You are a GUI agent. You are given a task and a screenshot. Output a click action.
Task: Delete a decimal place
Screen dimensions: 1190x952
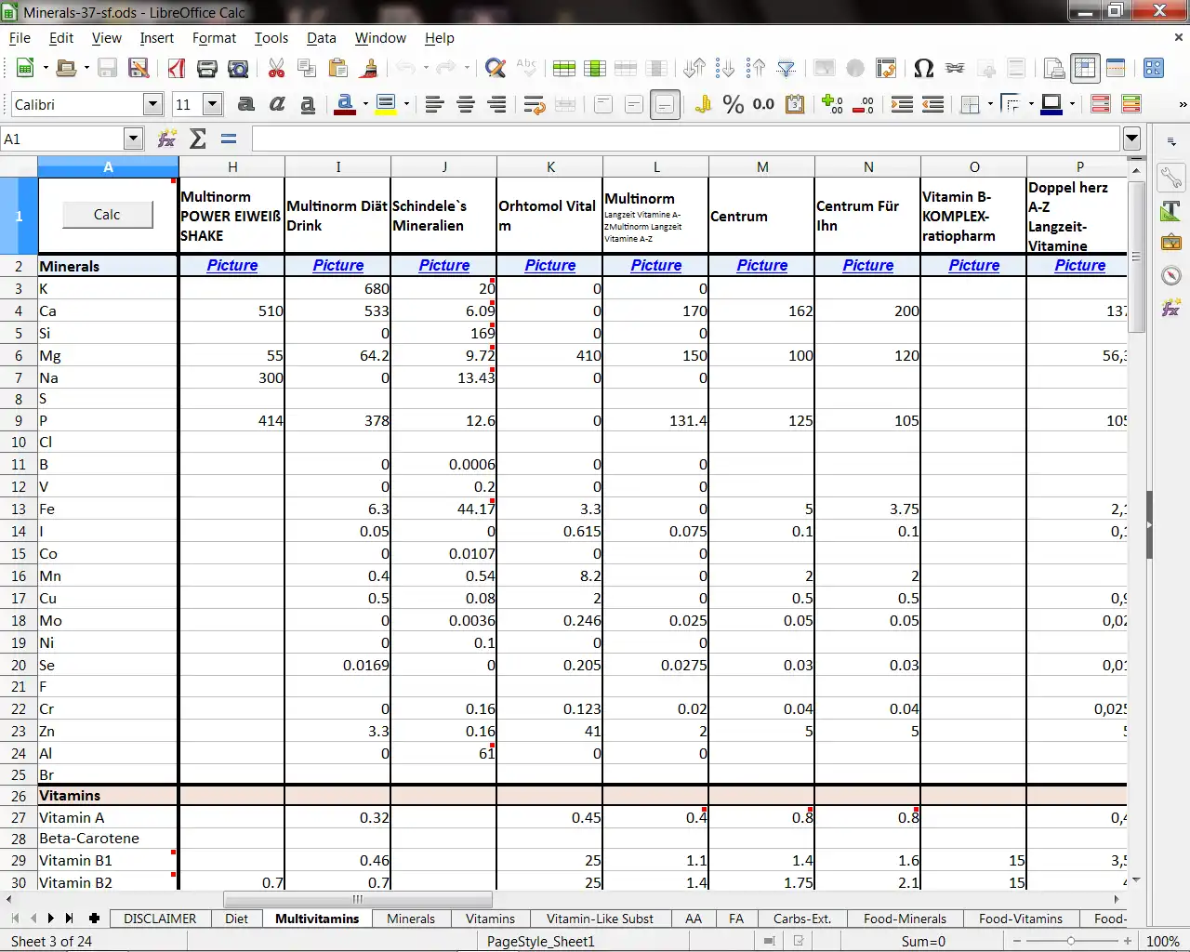864,104
